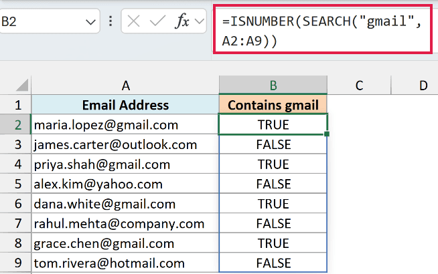Viewport: 438px width, 274px height.
Task: Select row 9 header
Action: [x=15, y=263]
